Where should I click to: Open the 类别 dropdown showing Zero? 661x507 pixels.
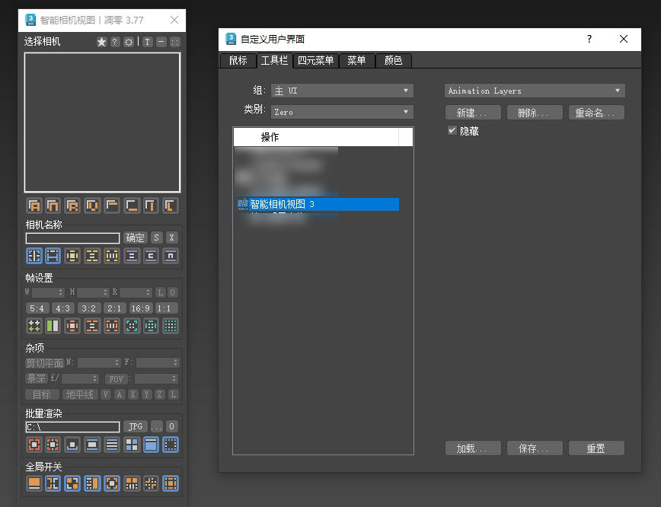(x=342, y=112)
